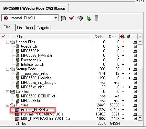Viewport: 146px width, 129px height.
Task: Select MPC5566_HWInit.c file
Action: [36, 78]
